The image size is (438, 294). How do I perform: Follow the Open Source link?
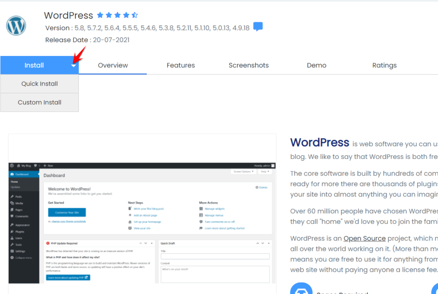[364, 238]
